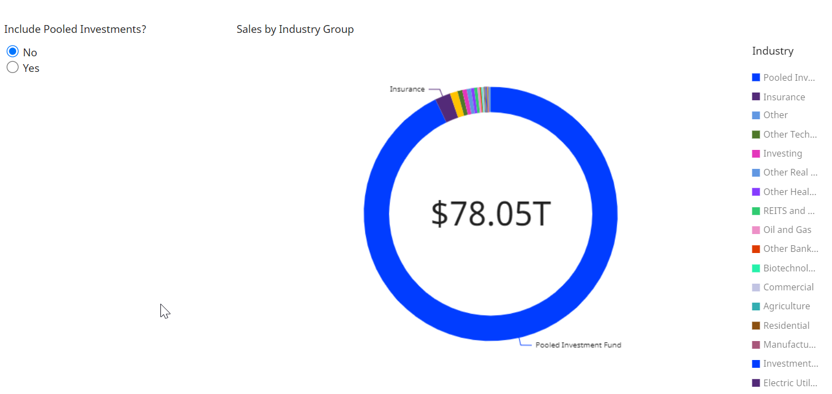Click the magenta Investing color swatch
The width and height of the screenshot is (832, 394).
[756, 153]
